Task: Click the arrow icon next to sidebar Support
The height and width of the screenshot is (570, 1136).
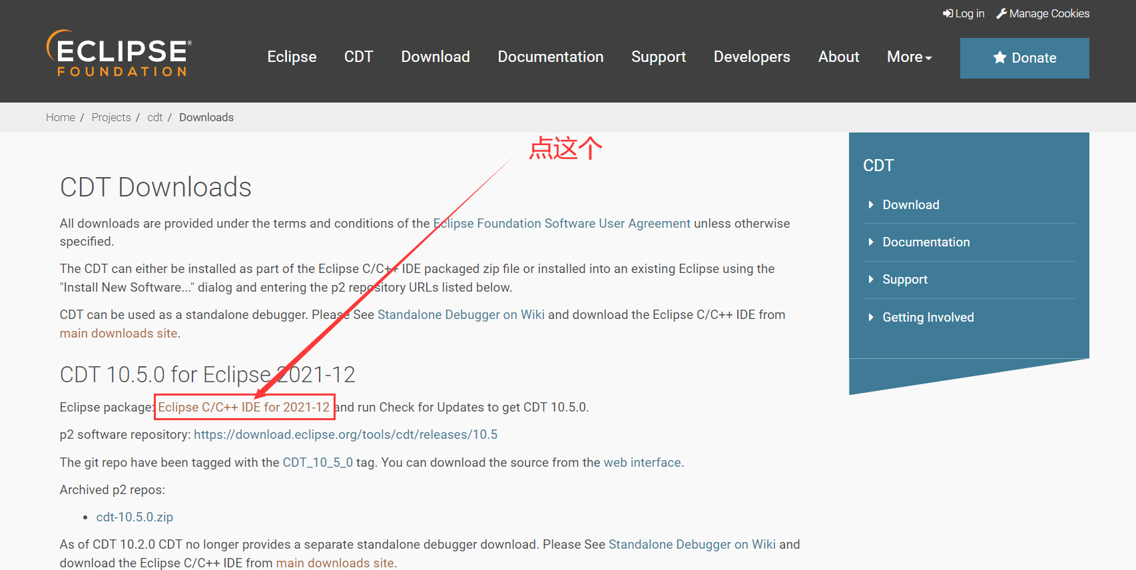Action: 870,279
